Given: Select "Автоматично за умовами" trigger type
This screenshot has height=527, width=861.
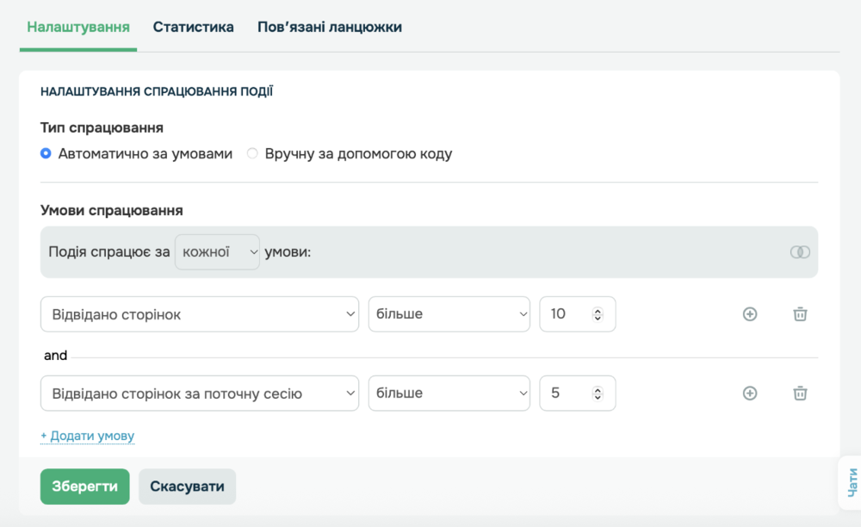Looking at the screenshot, I should click(45, 153).
